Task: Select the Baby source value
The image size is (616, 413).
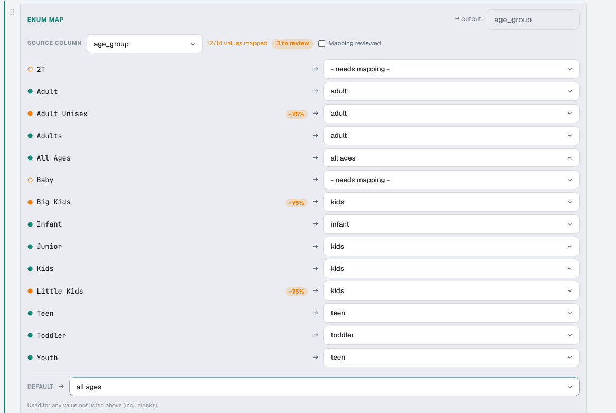Action: click(45, 180)
